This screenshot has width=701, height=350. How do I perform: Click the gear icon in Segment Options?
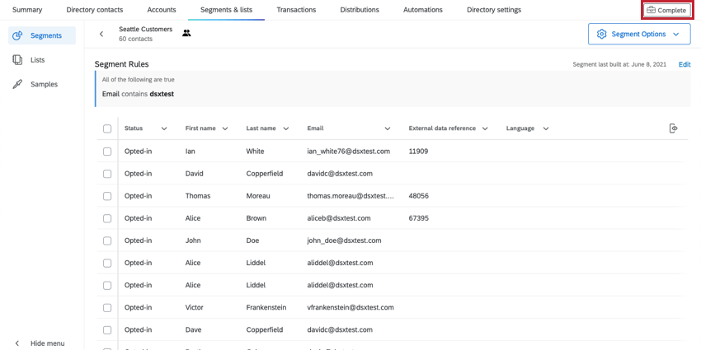(601, 34)
